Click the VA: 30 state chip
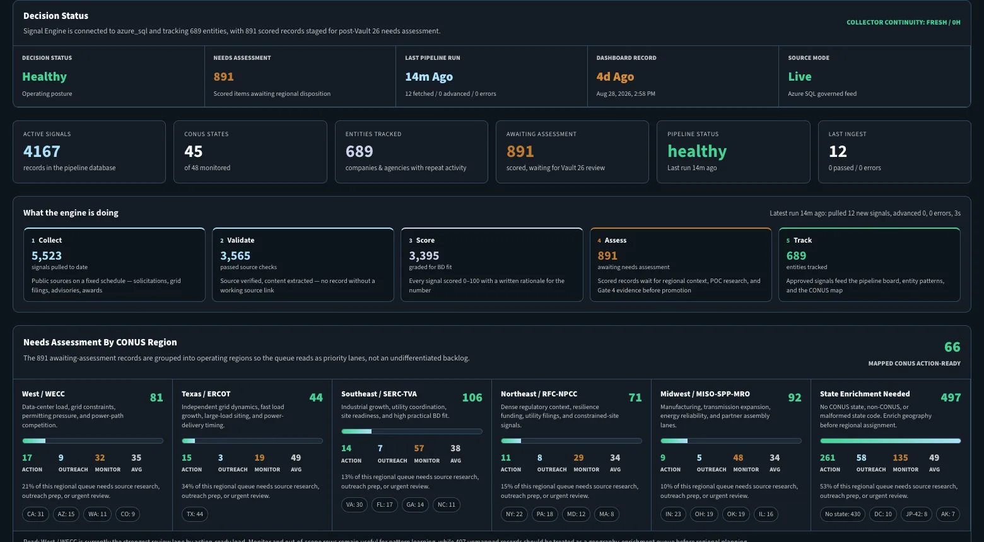Screen dimensions: 984x542 tap(354, 505)
